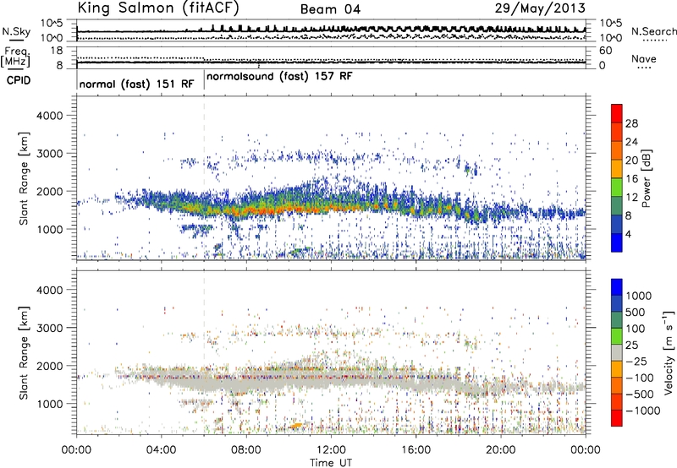The image size is (677, 468).
Task: Click the 'N.Search' legend label
Action: (653, 31)
